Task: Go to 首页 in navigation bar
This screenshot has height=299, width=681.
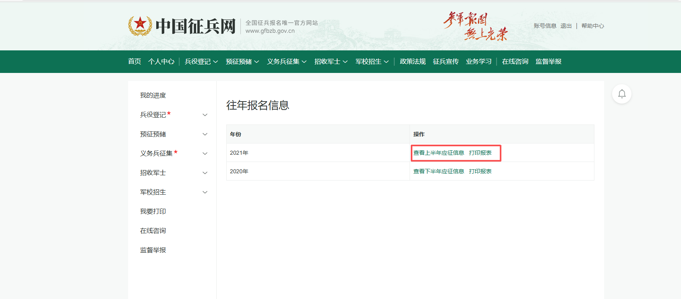Action: (x=135, y=62)
